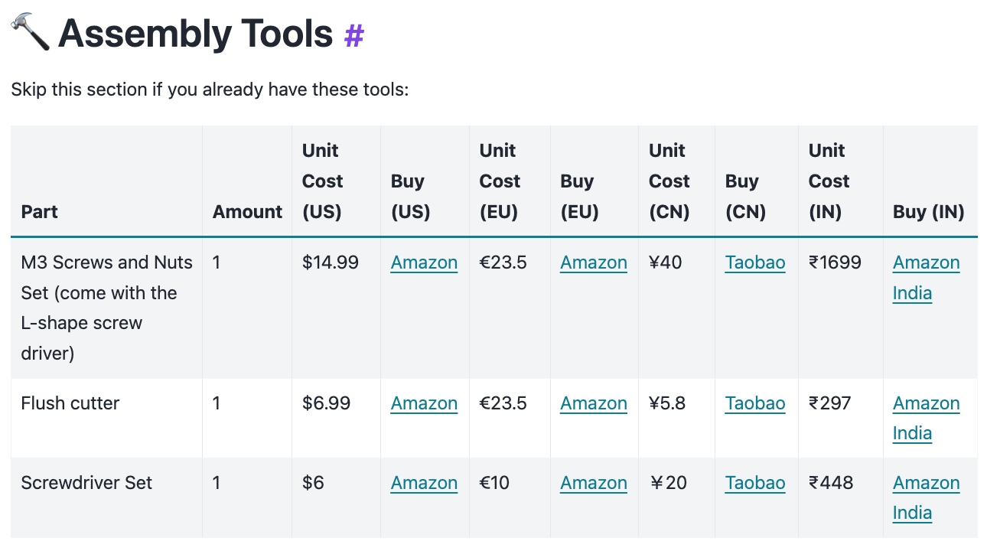The width and height of the screenshot is (987, 551).
Task: Click the hammer emoji in the heading
Action: (30, 33)
